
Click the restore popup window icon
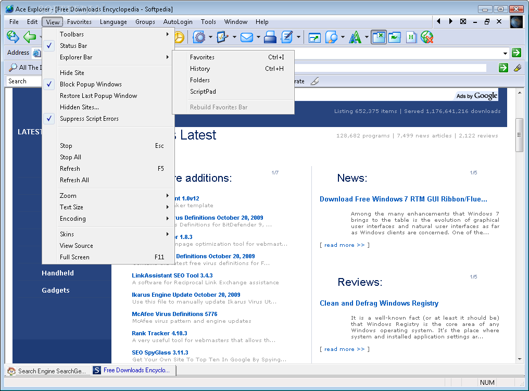click(394, 37)
